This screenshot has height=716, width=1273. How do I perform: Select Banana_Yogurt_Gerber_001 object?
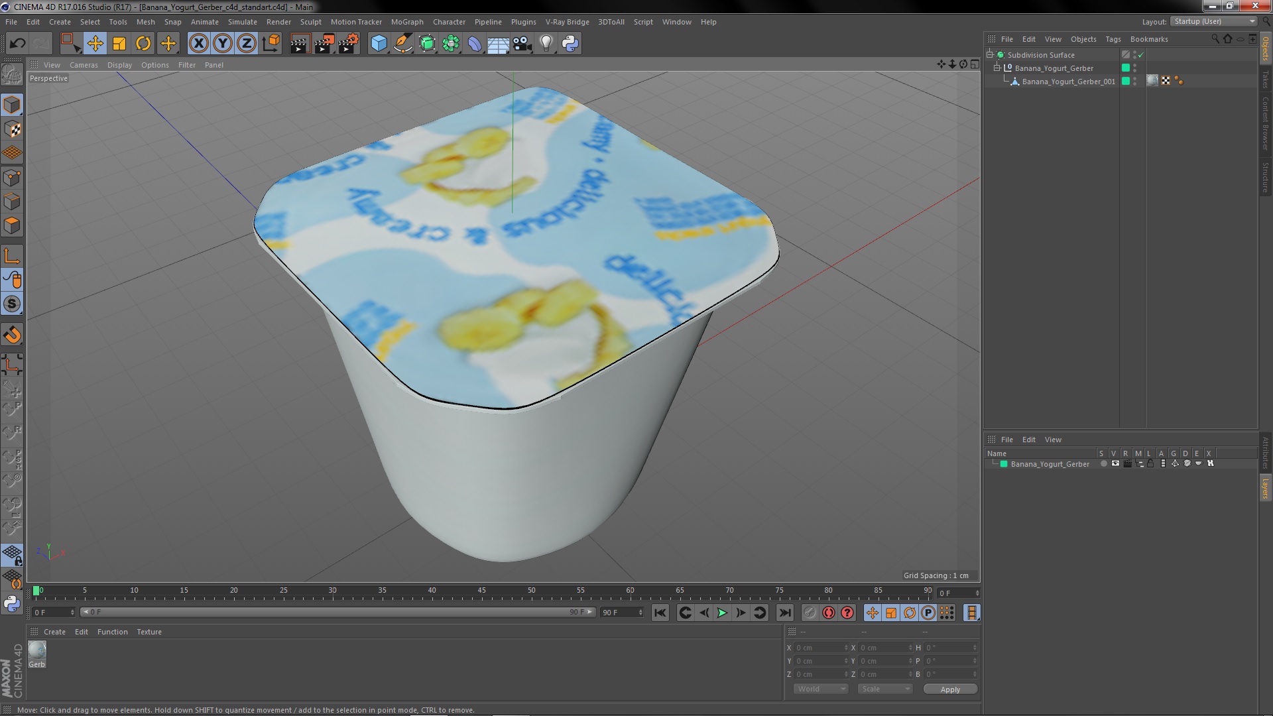[x=1068, y=82]
